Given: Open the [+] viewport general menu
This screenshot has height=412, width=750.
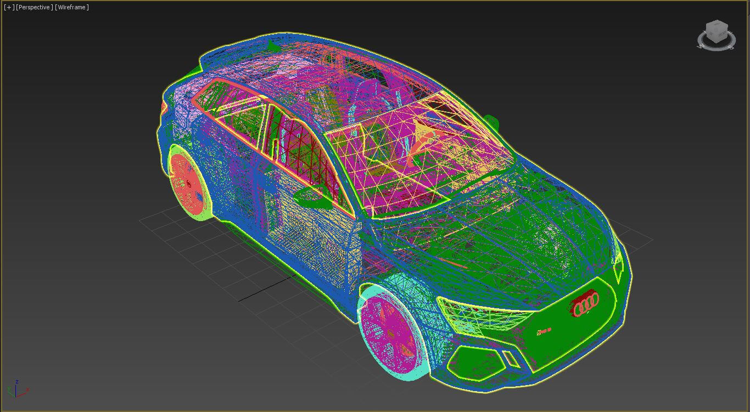Looking at the screenshot, I should point(9,7).
